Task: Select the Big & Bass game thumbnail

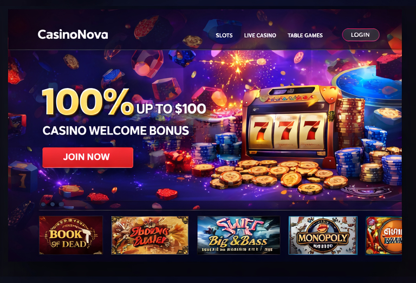Action: click(238, 235)
